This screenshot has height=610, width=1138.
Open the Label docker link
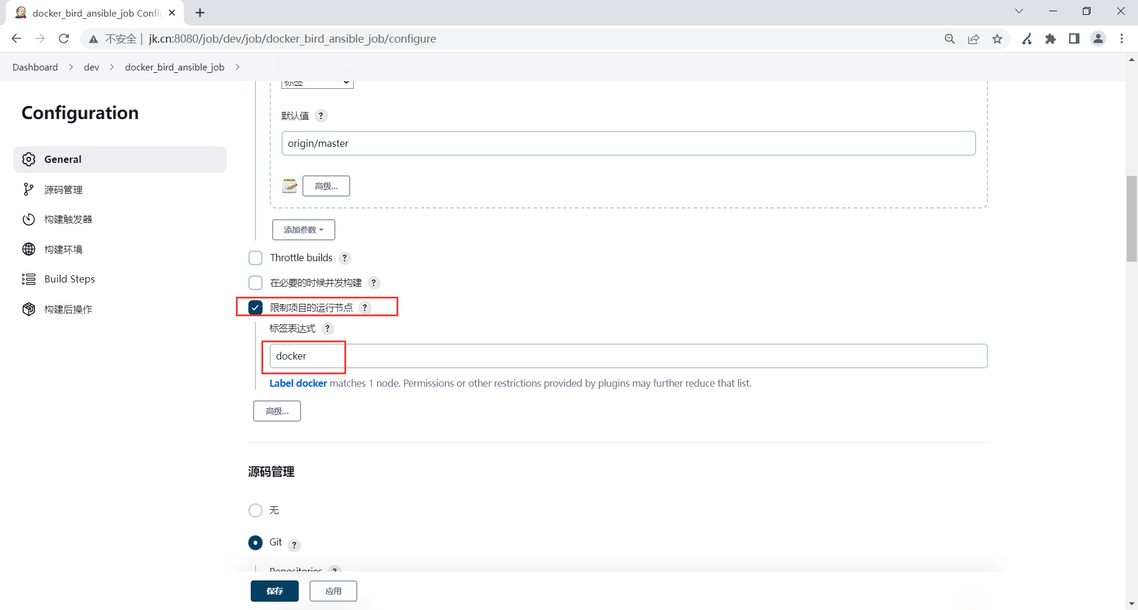tap(298, 383)
